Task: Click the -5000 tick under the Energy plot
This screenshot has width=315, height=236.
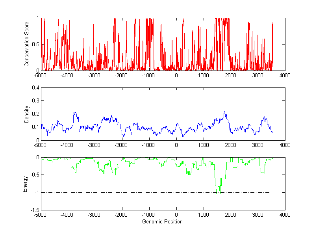Action: (x=40, y=215)
